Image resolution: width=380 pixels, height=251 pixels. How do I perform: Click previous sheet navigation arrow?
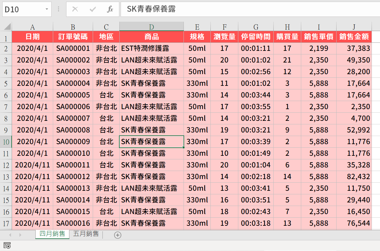(x=10, y=235)
